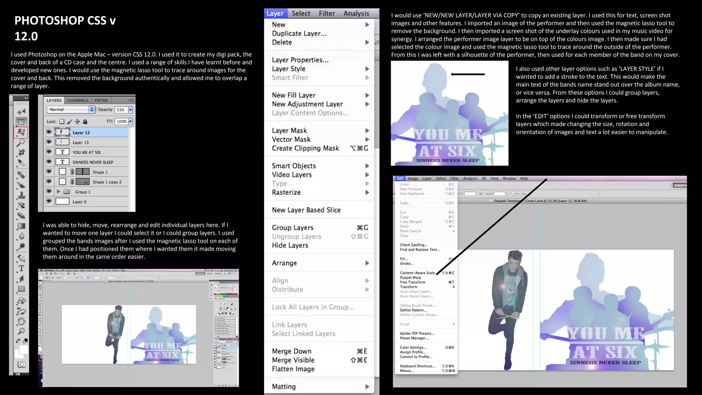This screenshot has width=702, height=395.
Task: Select Merge Down in Layer menu
Action: (x=320, y=351)
